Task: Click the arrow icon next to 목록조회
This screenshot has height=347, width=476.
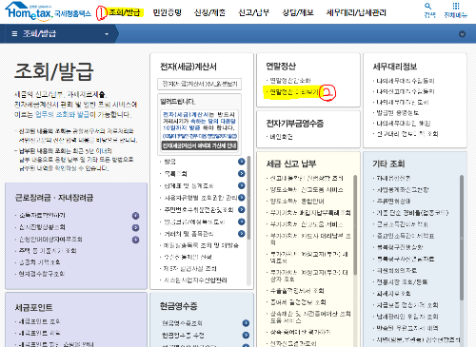Action: tap(242, 174)
